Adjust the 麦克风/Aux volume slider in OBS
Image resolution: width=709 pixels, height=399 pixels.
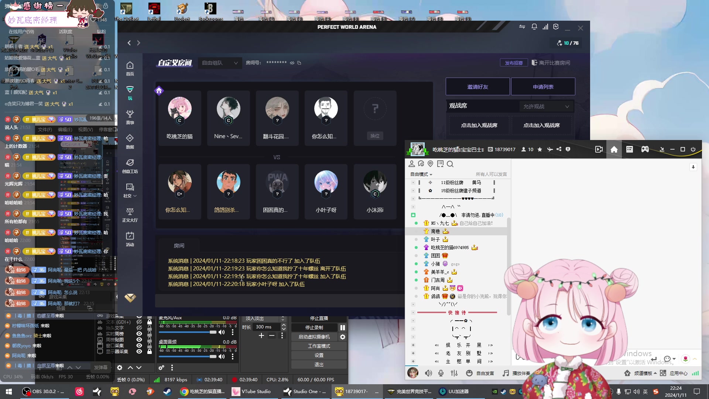point(188,332)
